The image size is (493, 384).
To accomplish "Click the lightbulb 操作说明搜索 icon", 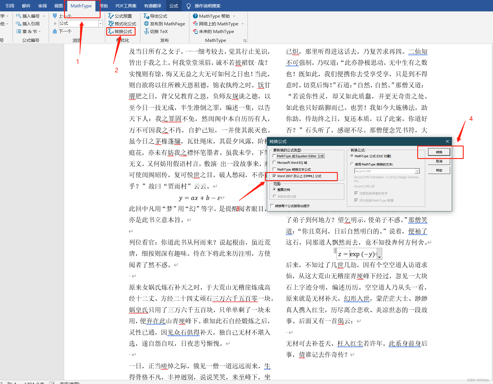I will coord(189,6).
